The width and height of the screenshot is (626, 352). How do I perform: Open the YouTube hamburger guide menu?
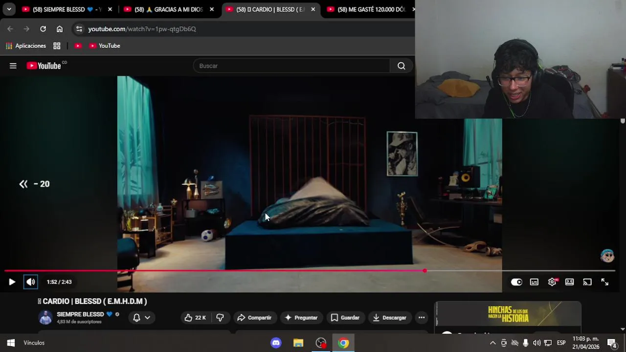click(x=13, y=66)
